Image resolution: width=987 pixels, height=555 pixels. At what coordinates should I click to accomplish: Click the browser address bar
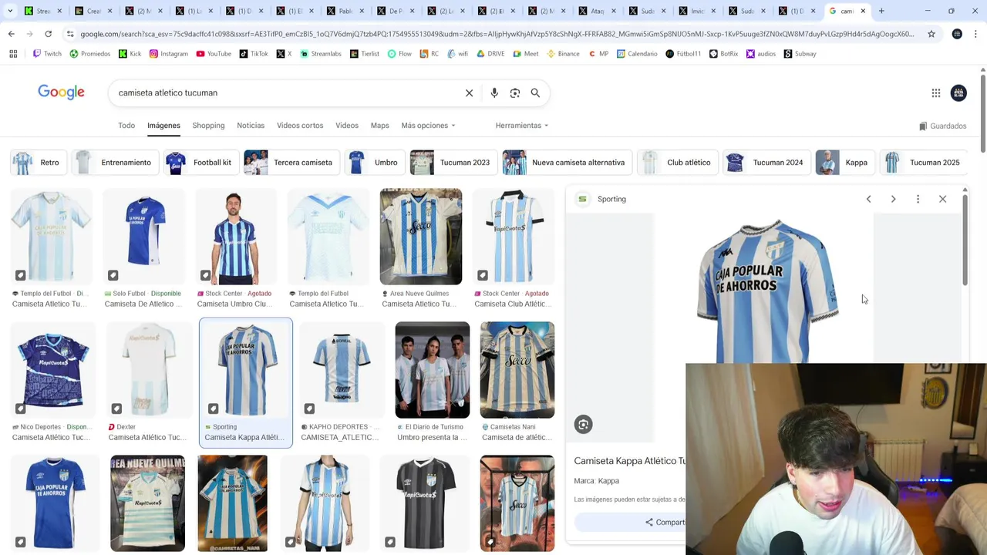497,34
